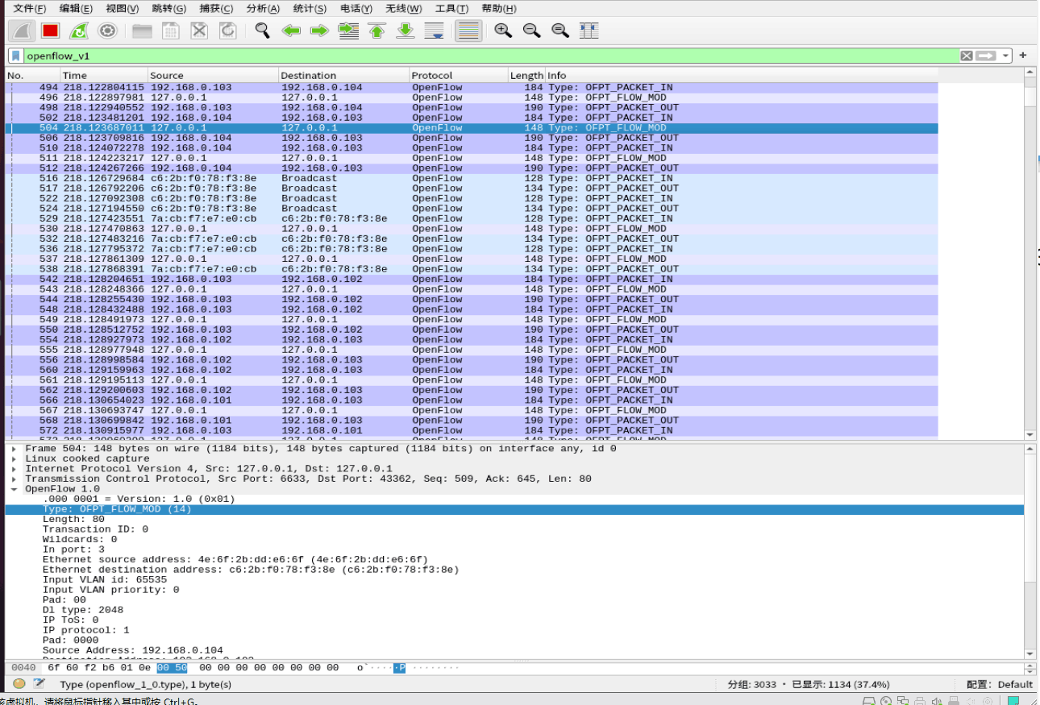Expand Transmission Control Protocol node
The image size is (1040, 705).
tap(14, 479)
